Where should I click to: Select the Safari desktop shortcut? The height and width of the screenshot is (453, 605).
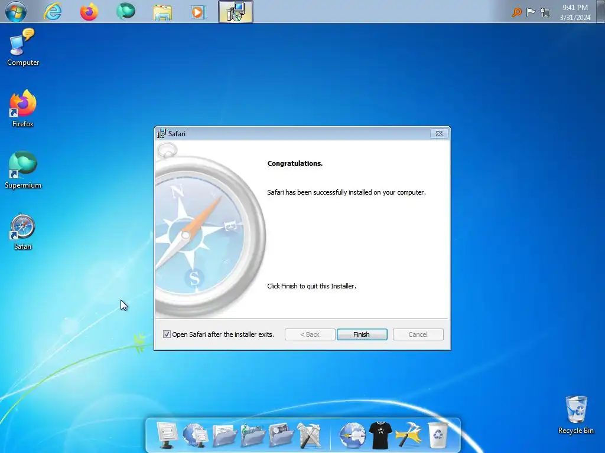23,232
